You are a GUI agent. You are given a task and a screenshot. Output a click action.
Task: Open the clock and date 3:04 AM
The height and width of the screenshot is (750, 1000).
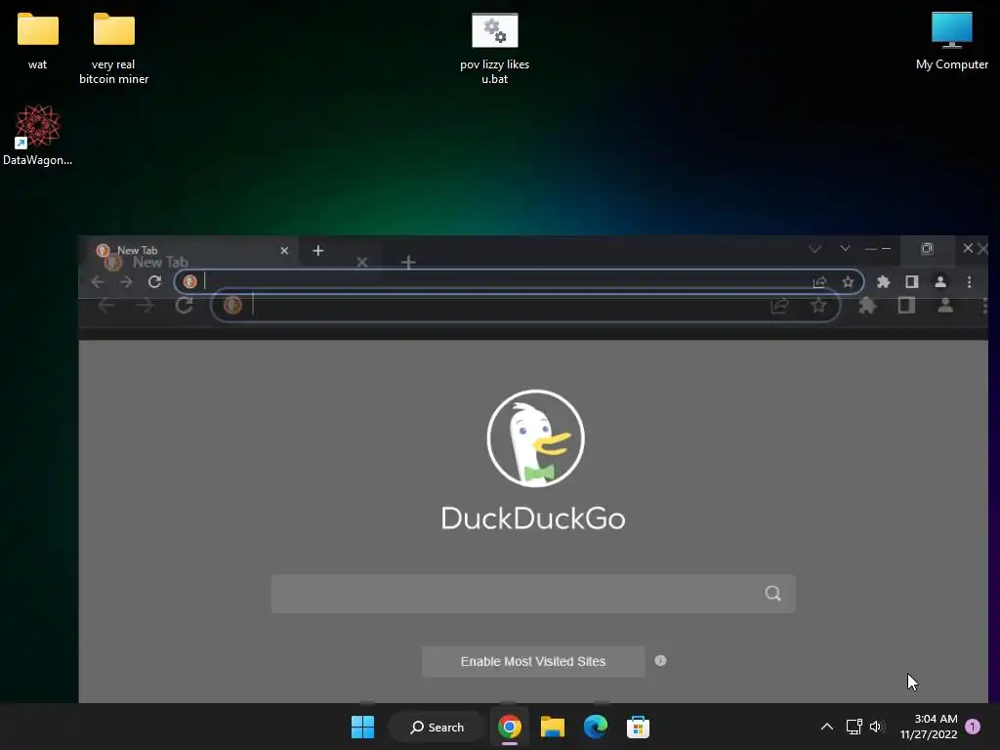coord(929,727)
